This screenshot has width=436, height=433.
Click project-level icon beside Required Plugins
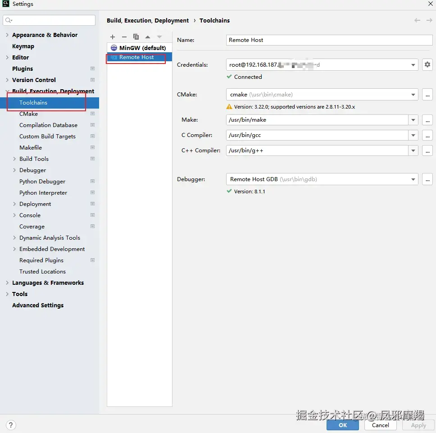[x=93, y=260]
